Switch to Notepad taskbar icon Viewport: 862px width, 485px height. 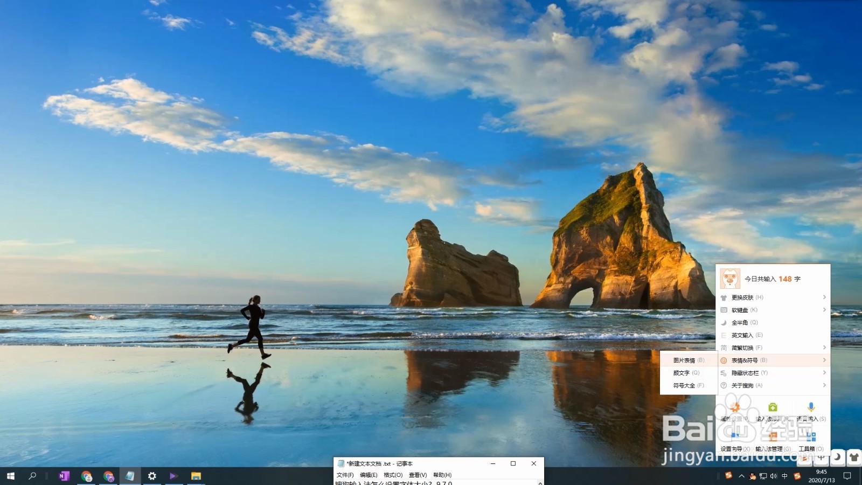point(130,476)
